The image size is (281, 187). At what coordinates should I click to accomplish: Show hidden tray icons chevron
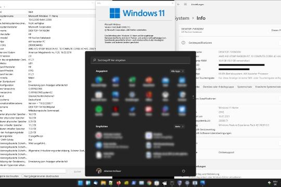tap(269, 183)
